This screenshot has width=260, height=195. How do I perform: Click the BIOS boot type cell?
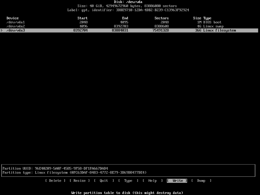(212, 22)
